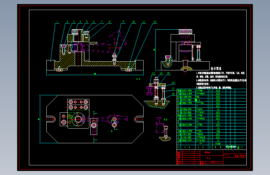Pick part callout number 11
The width and height of the screenshot is (270, 175).
(144, 22)
